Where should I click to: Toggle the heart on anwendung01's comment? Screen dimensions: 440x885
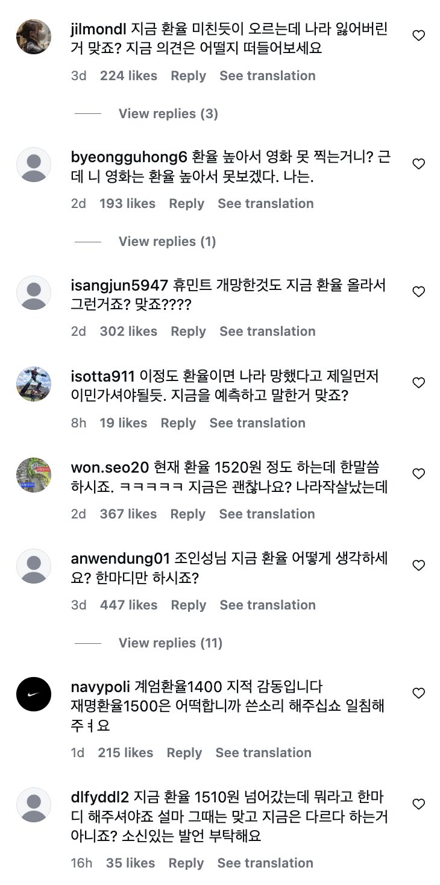tap(418, 565)
